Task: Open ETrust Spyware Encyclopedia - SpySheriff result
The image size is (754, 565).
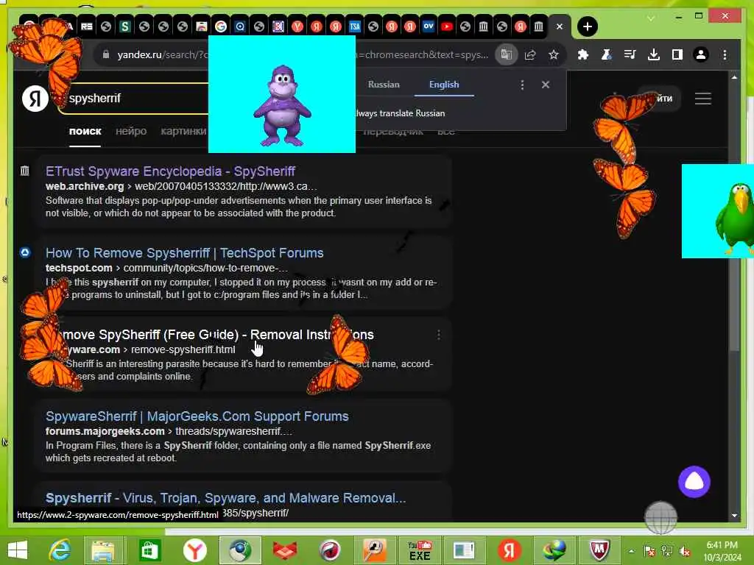Action: [170, 171]
